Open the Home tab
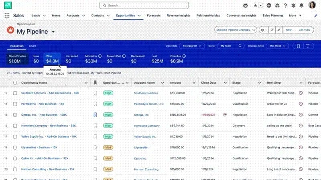Screen dimensions: 321x180 click(x=56, y=16)
